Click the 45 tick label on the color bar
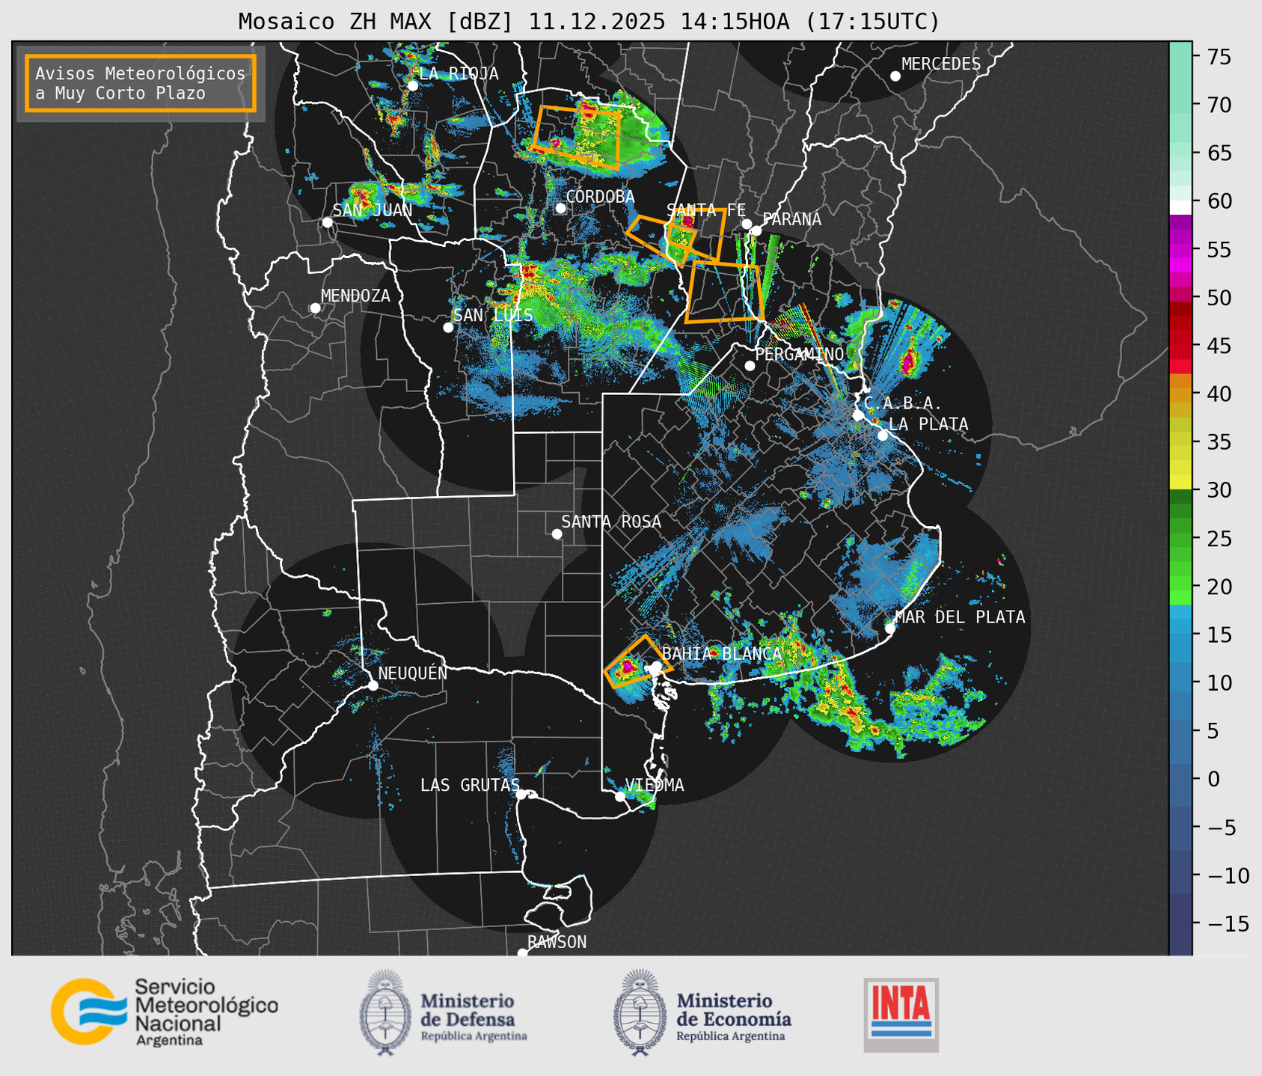The height and width of the screenshot is (1076, 1262). tap(1218, 346)
